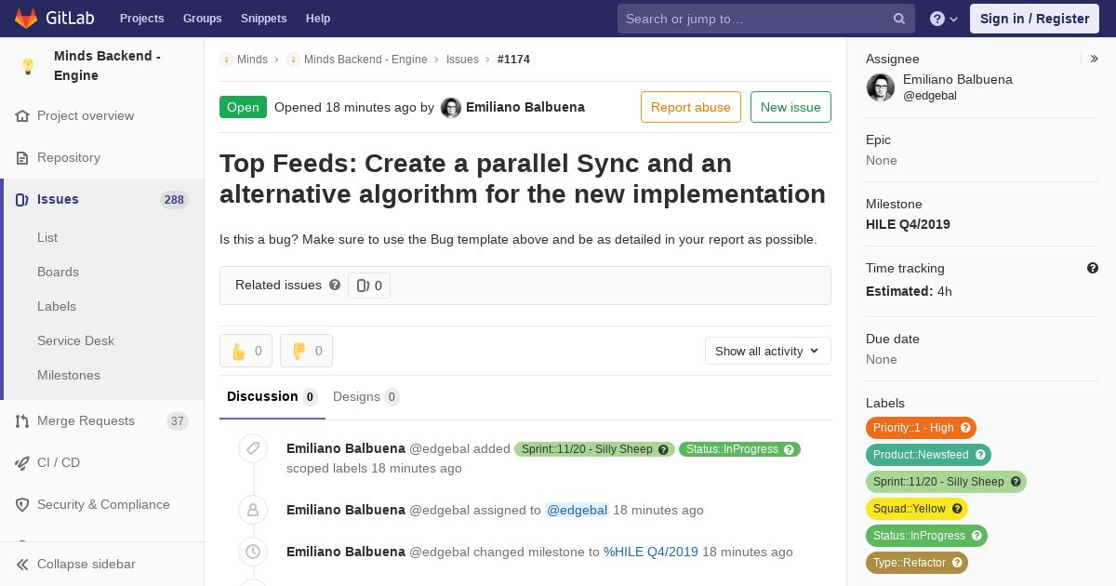
Task: Click the CI / CD rocket icon
Action: pos(22,463)
